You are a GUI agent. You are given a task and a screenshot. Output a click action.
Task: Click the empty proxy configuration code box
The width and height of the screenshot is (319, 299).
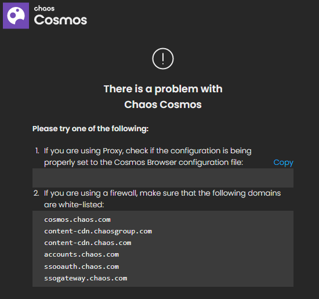click(x=163, y=178)
